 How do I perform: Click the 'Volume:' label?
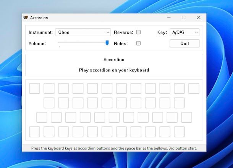[x=37, y=44]
